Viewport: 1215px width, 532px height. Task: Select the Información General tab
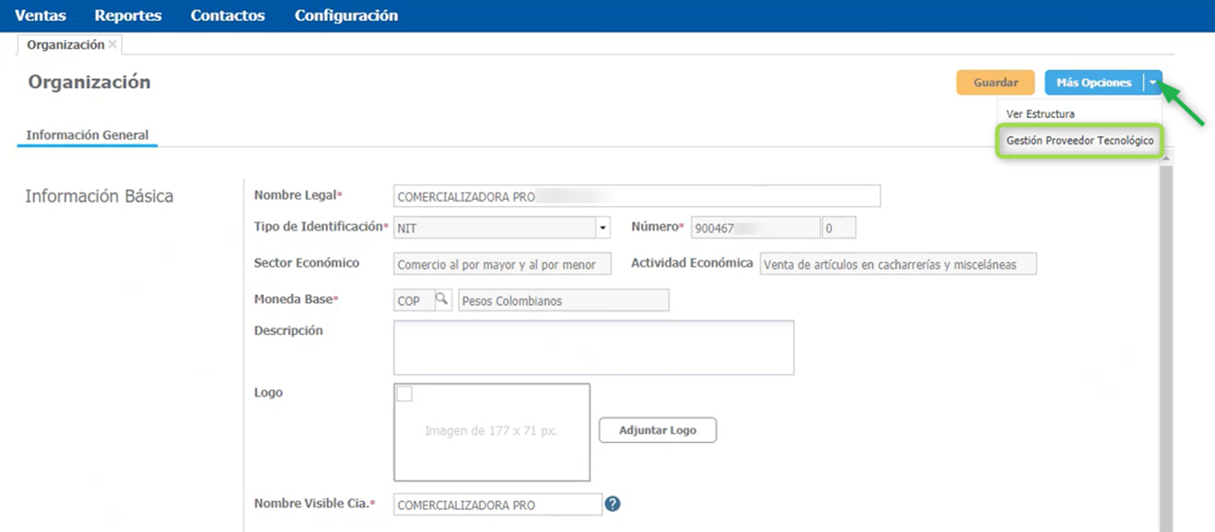click(87, 135)
